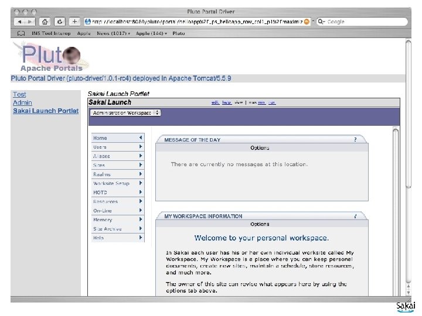Click the 'Sakai Launch' portlet title bar text
The image size is (422, 316).
tap(110, 102)
